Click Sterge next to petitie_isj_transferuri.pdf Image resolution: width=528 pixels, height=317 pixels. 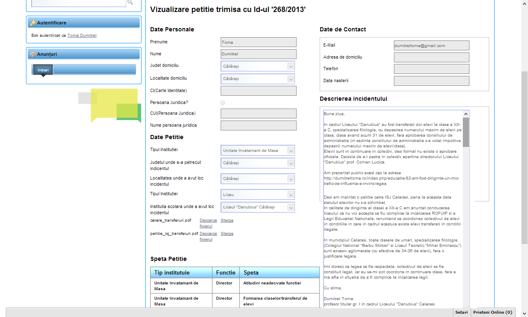coord(227,234)
